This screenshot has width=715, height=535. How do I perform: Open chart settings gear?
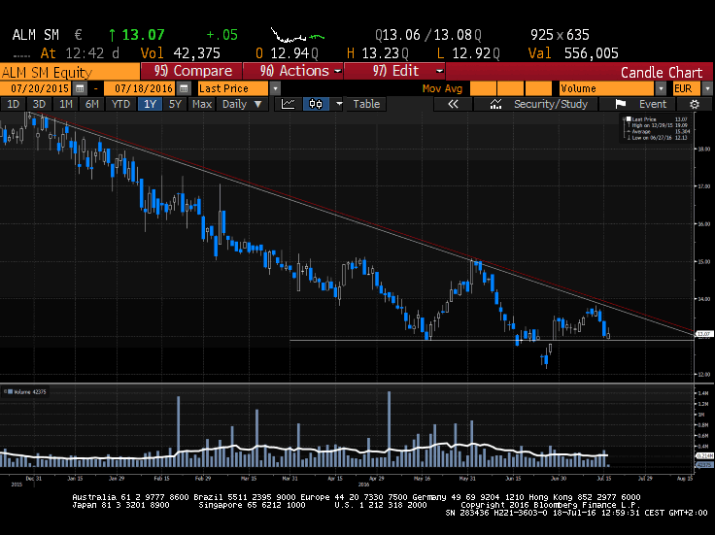(x=694, y=104)
